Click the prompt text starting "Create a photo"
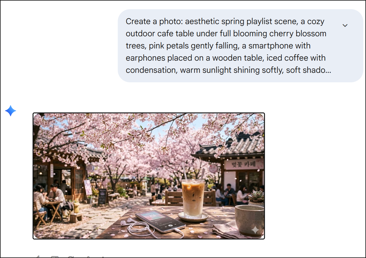The image size is (366, 258). click(225, 21)
